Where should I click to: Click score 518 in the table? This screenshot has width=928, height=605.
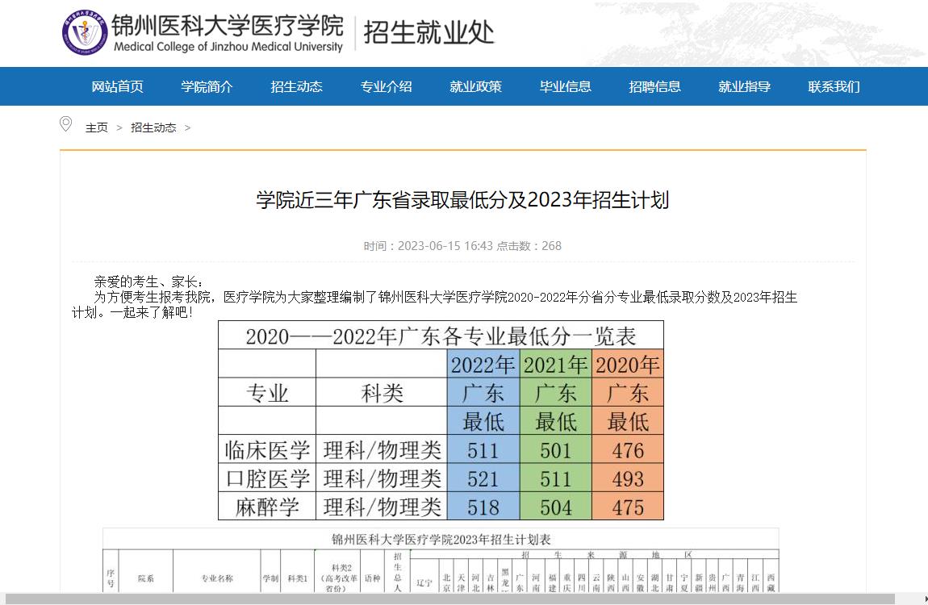point(483,507)
